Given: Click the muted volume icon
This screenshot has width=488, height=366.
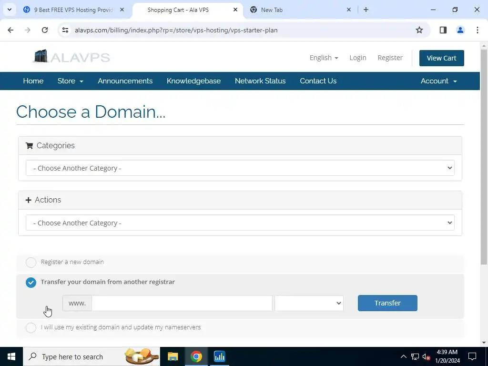Looking at the screenshot, I should 427,356.
